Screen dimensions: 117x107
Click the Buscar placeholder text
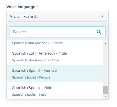coord(20,32)
